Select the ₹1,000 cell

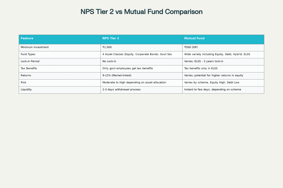click(x=107, y=47)
